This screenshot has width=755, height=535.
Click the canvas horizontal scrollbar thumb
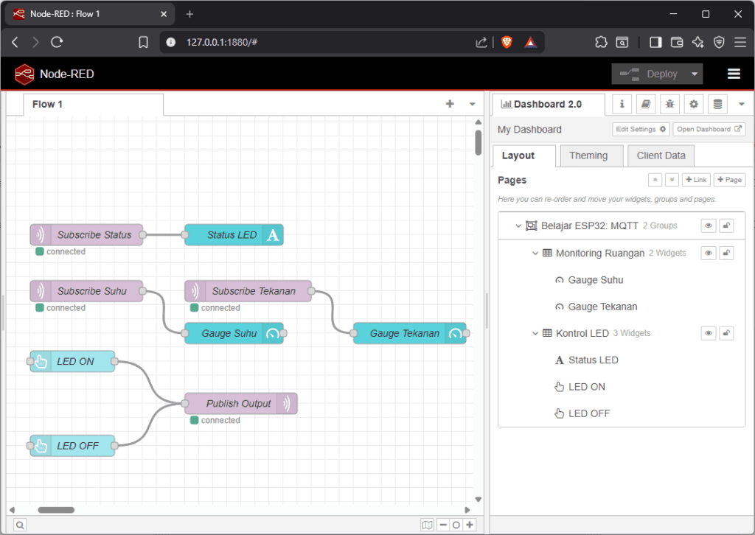coord(56,510)
